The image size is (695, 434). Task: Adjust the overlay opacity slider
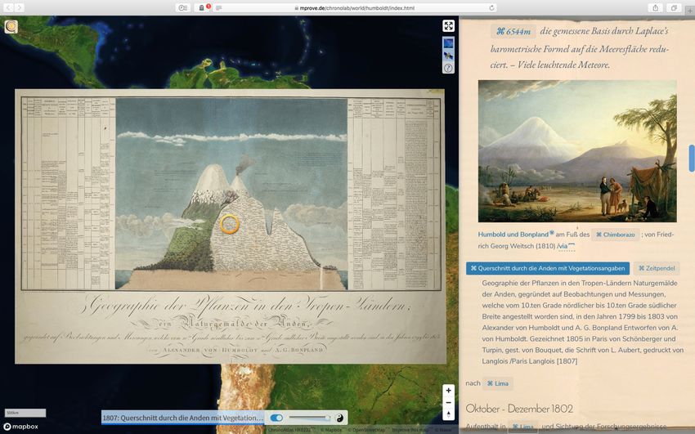tap(310, 418)
